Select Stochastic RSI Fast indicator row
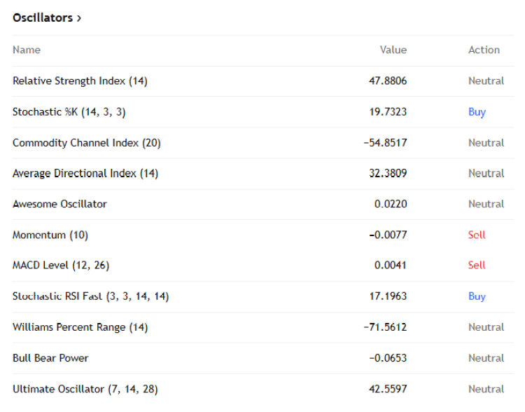Screen dimensions: 525x412 click(90, 296)
